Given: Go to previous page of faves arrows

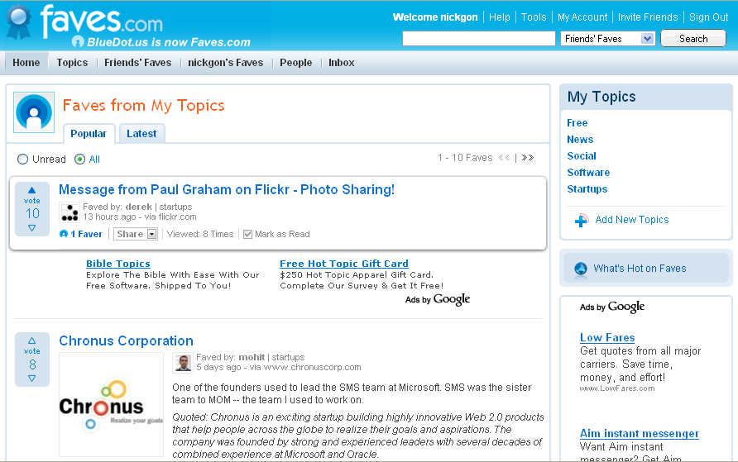Looking at the screenshot, I should (x=504, y=158).
